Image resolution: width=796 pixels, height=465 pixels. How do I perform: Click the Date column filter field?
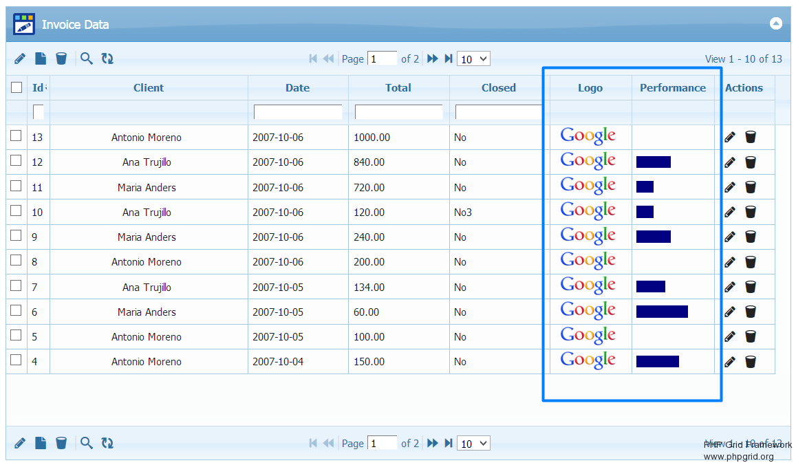(x=298, y=111)
